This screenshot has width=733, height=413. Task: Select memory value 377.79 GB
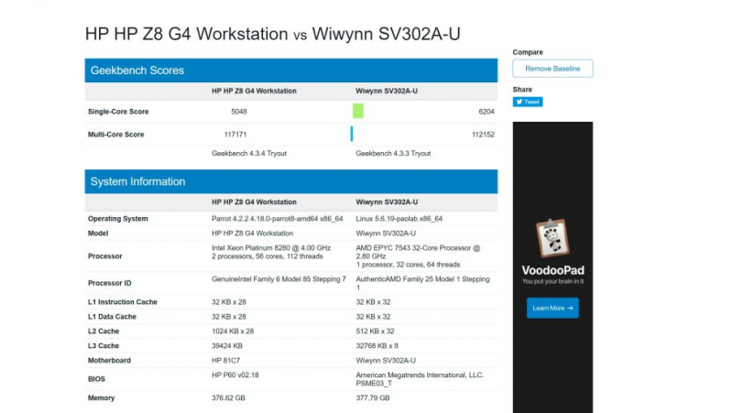(x=373, y=398)
